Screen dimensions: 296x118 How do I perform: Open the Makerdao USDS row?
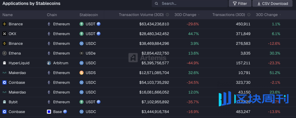pyautogui.click(x=17, y=73)
